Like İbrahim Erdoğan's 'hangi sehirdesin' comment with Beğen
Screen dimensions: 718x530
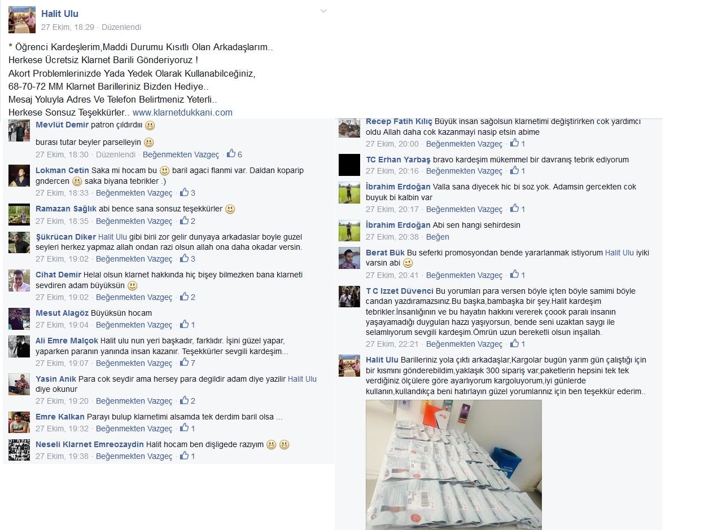pos(437,237)
